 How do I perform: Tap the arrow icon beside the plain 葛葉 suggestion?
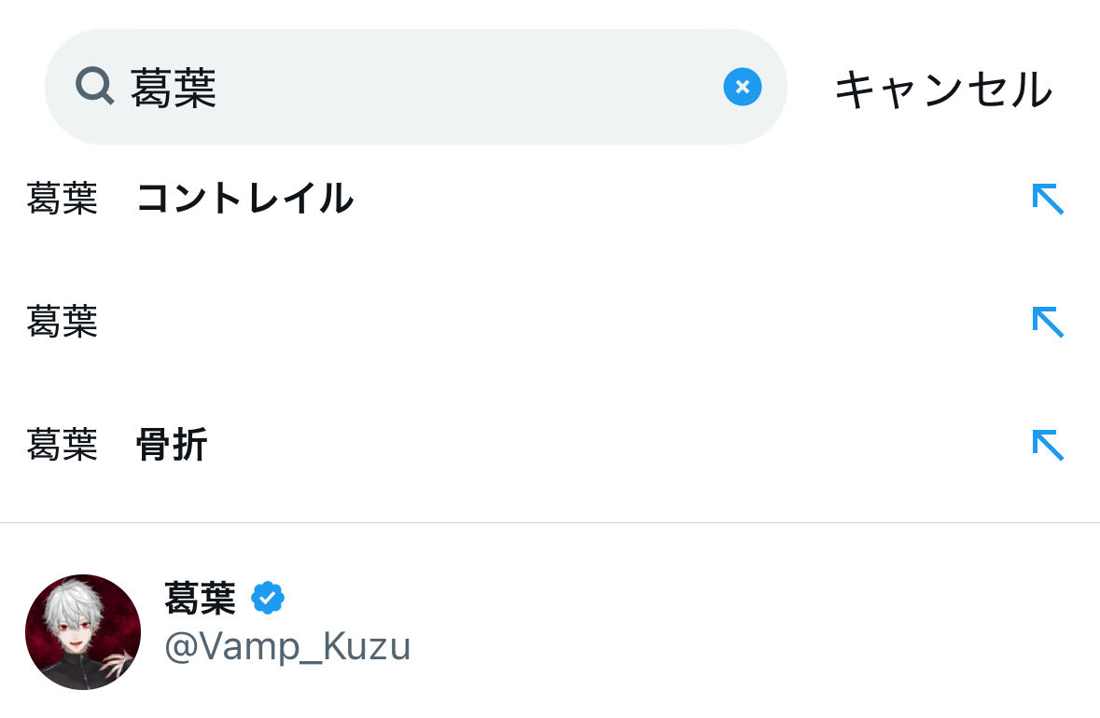(1047, 323)
